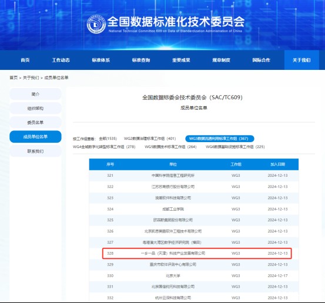Image resolution: width=325 pixels, height=303 pixels.
Task: Select the WG3数据流通利用标准工作组 (367) filter pill
Action: [x=219, y=139]
